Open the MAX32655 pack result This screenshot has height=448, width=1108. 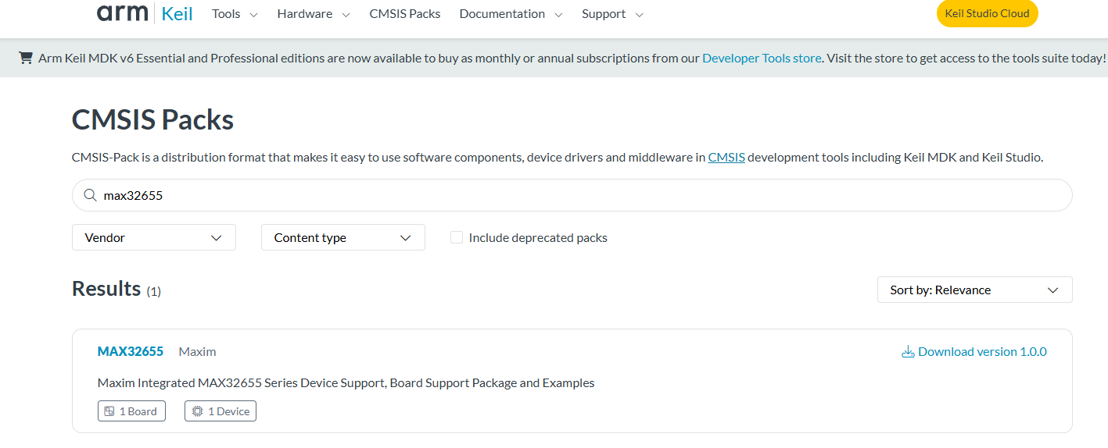[131, 351]
